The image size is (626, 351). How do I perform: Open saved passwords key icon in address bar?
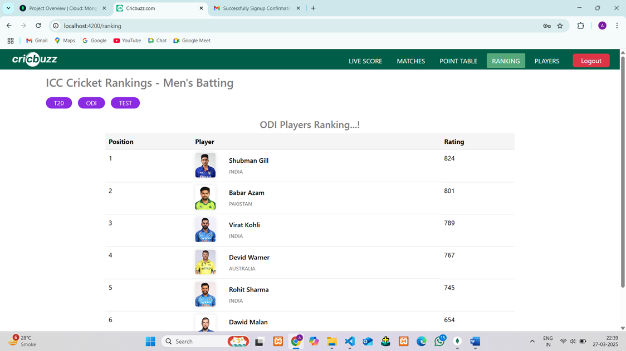(547, 26)
